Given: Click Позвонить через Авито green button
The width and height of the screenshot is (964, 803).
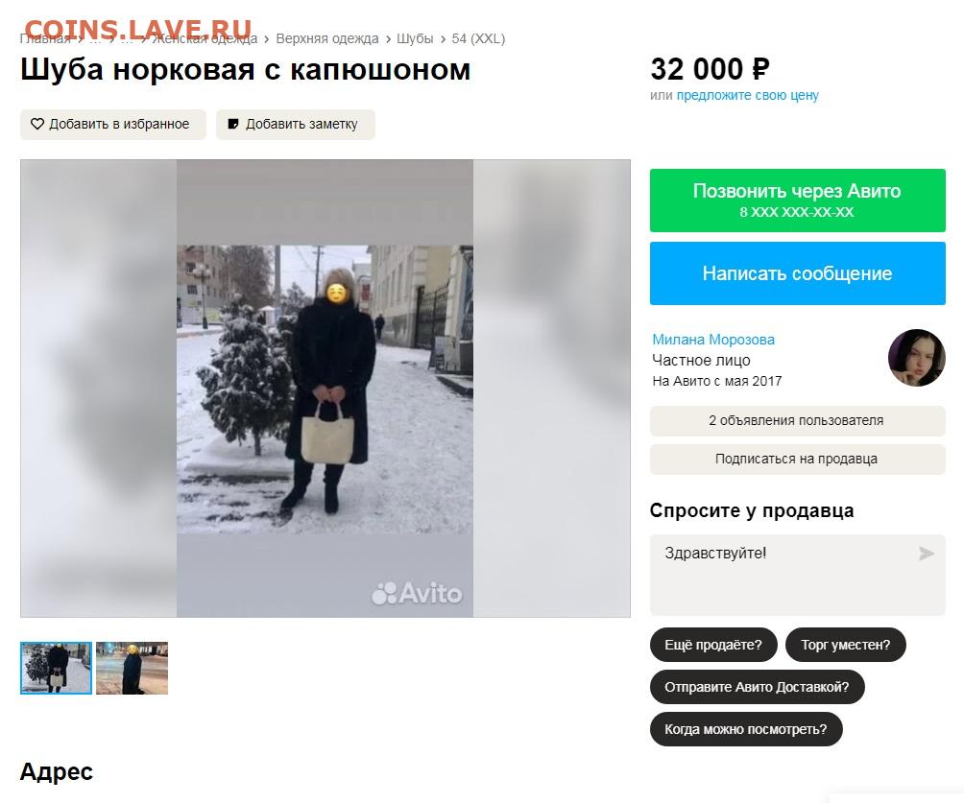Looking at the screenshot, I should (797, 201).
